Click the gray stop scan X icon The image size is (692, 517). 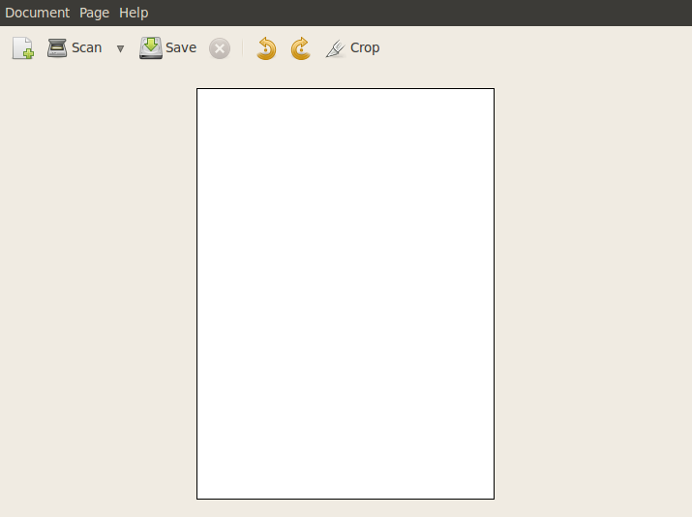click(220, 48)
